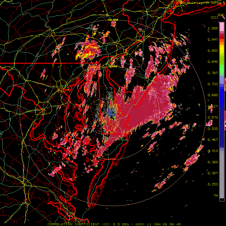Click the 50 NMI range ring label
The image size is (226, 226).
[x=113, y=67]
